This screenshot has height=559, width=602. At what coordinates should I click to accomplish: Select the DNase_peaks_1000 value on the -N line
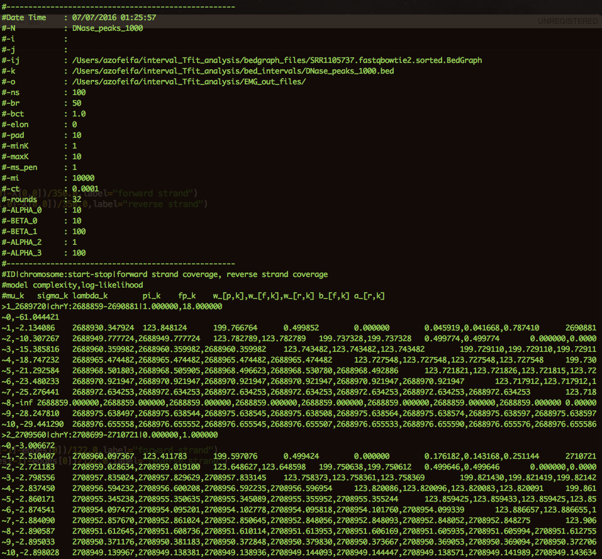[108, 28]
